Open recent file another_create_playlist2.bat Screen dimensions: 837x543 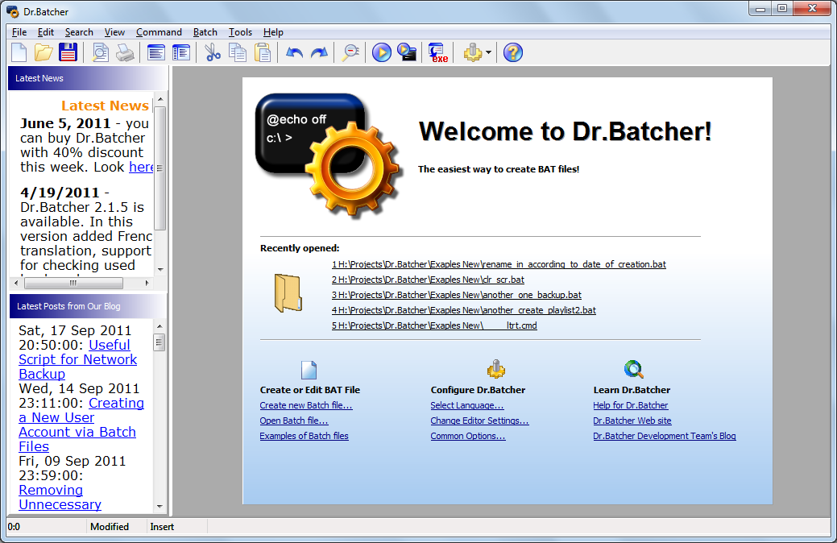(x=463, y=310)
